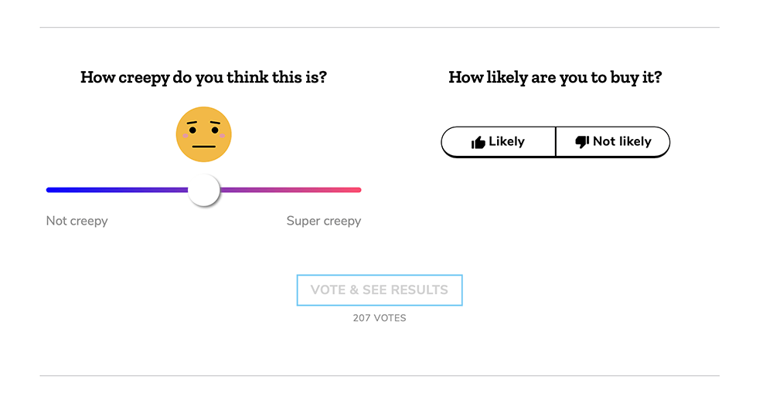Image resolution: width=773 pixels, height=396 pixels.
Task: Click the purple track right of the handle
Action: [291, 190]
